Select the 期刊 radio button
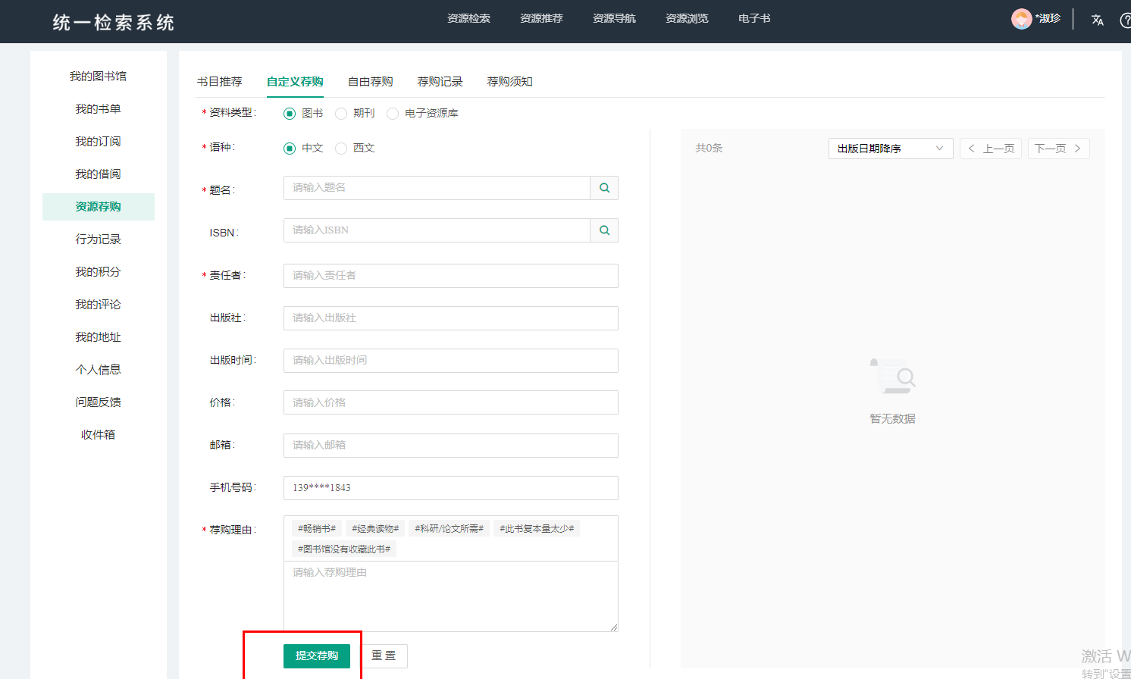The height and width of the screenshot is (679, 1131). [341, 114]
